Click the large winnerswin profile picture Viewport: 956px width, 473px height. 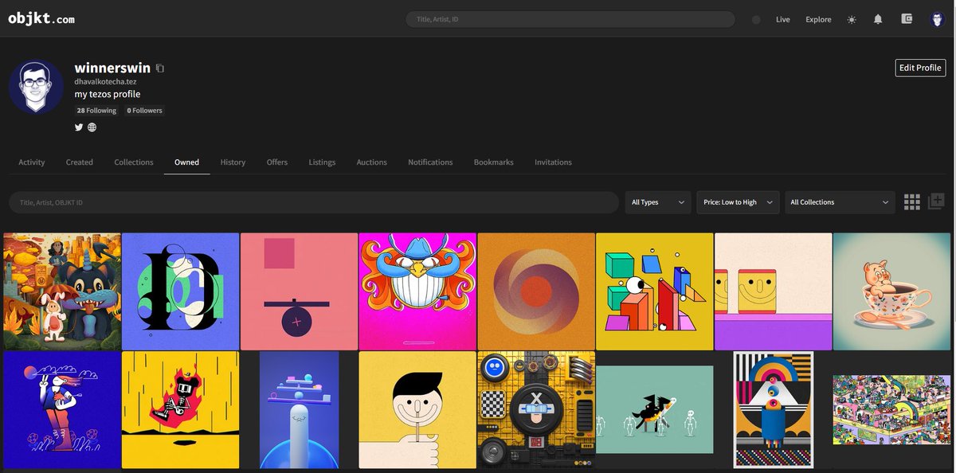click(x=36, y=86)
